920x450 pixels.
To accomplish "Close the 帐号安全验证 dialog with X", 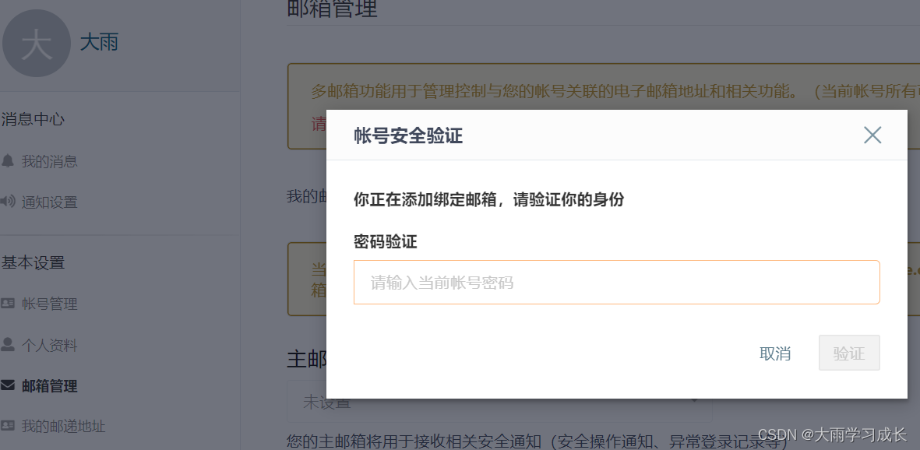I will [872, 135].
